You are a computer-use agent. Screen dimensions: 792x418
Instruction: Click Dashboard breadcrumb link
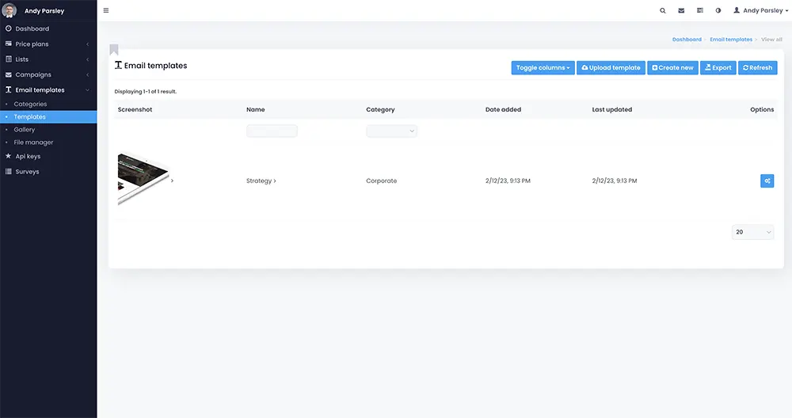coord(687,40)
